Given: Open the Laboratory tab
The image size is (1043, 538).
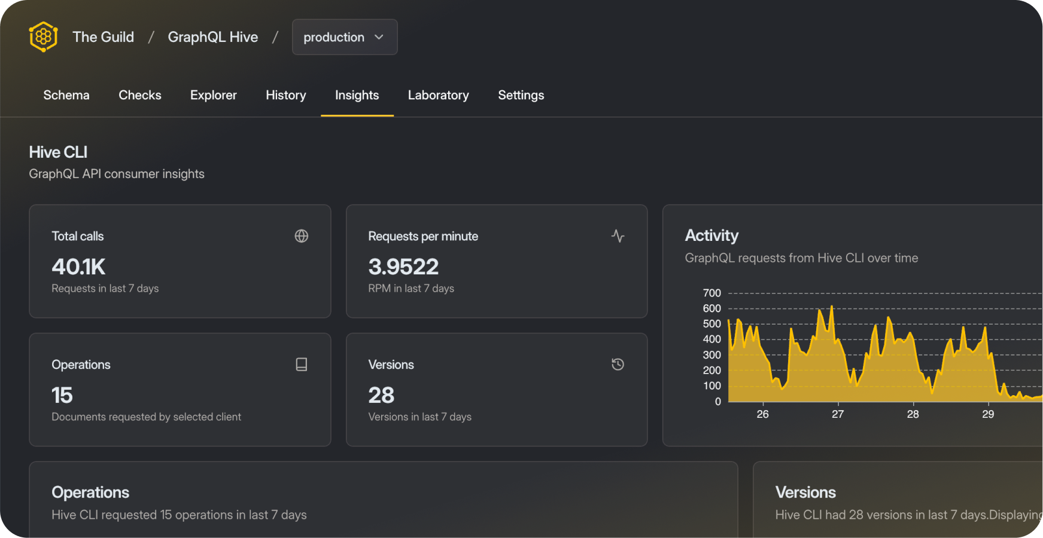Looking at the screenshot, I should 438,95.
